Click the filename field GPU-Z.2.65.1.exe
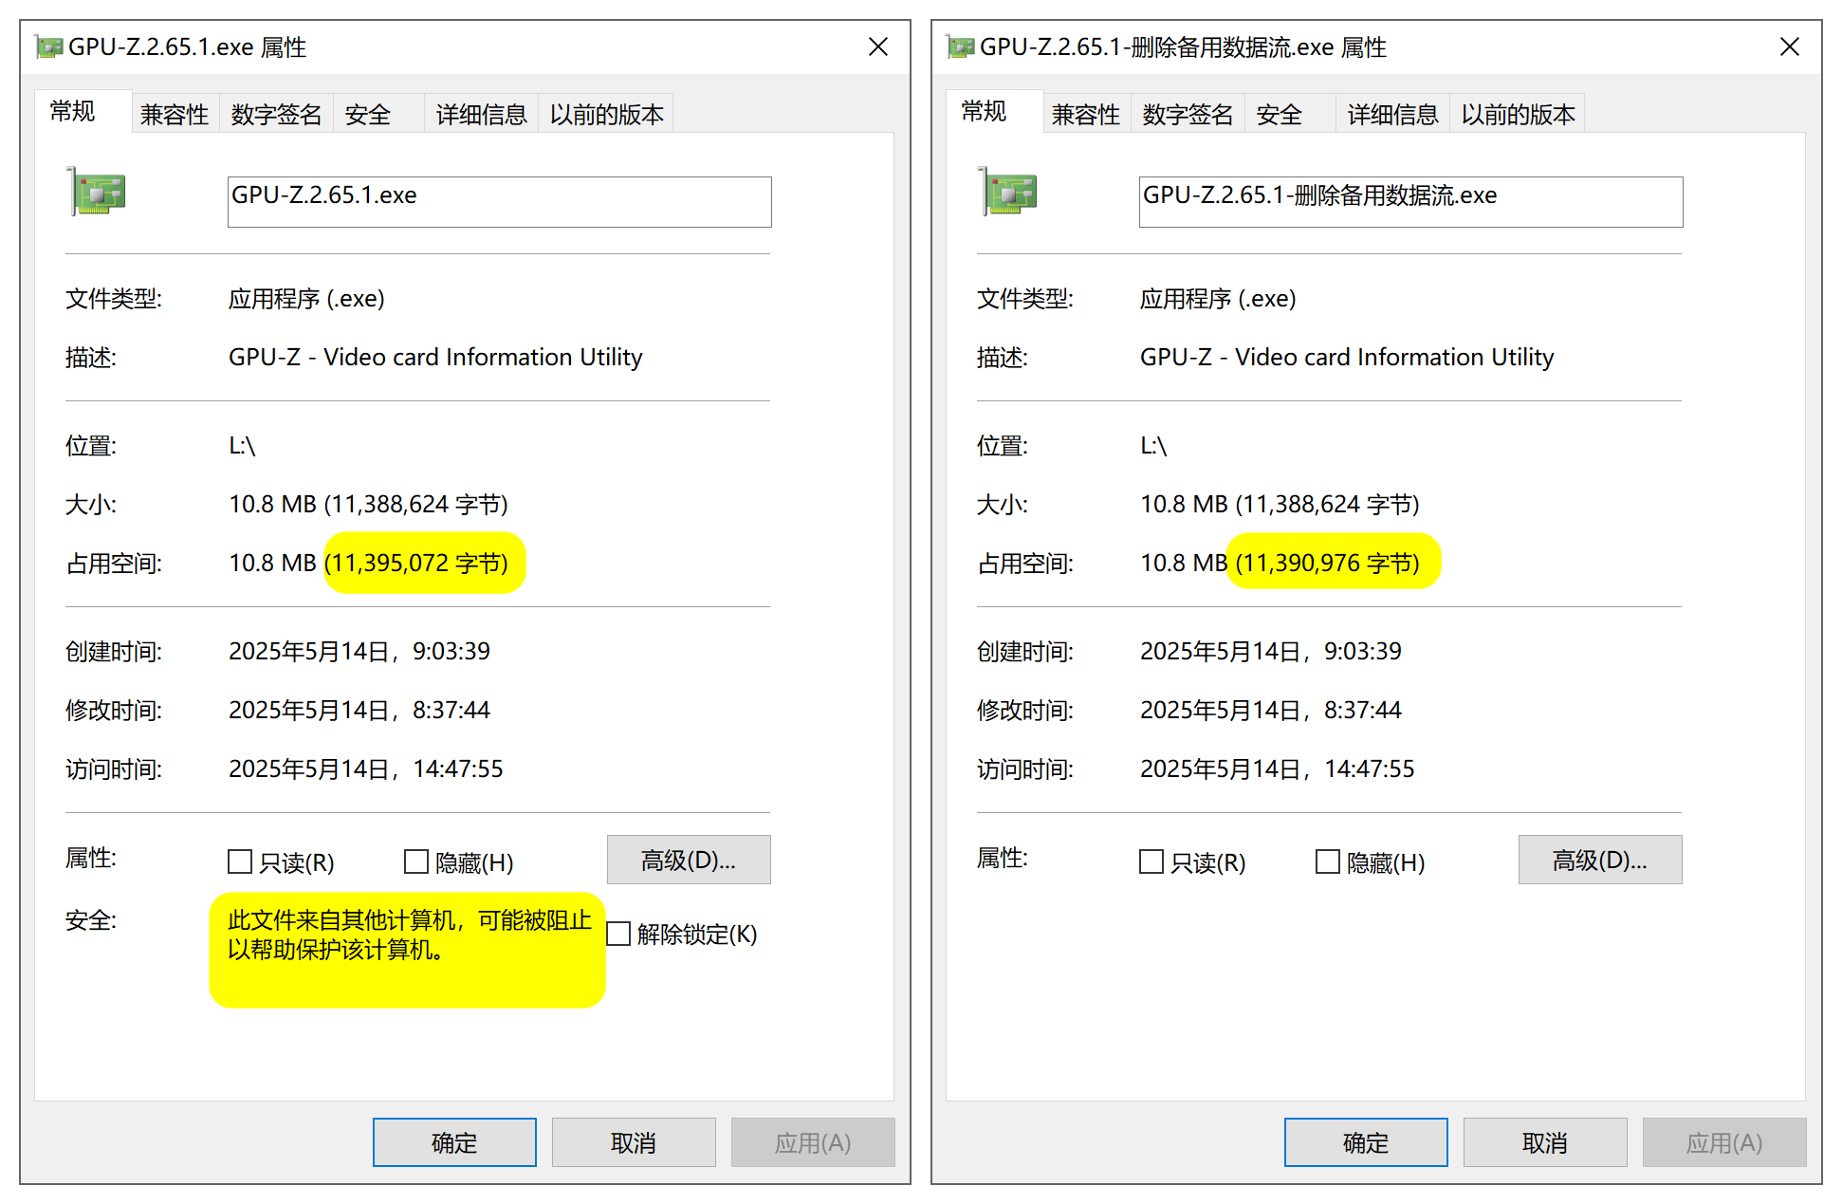This screenshot has width=1842, height=1204. click(500, 201)
